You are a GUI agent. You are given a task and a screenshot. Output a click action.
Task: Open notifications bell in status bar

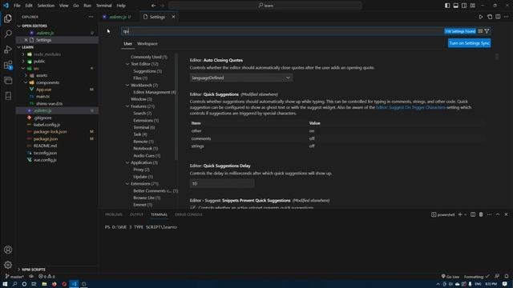click(x=506, y=277)
